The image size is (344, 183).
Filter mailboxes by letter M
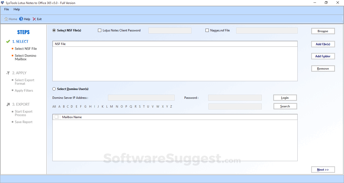pos(112,106)
